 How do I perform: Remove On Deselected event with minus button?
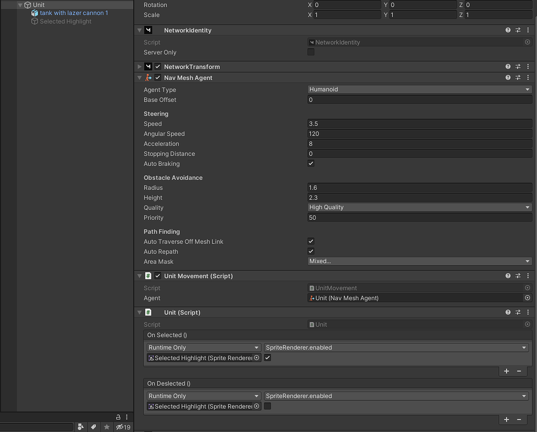click(x=519, y=419)
